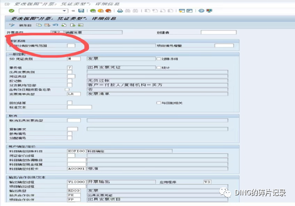Click the Next Entry icon
Image resolution: width=295 pixels, height=206 pixels.
(x=72, y=25)
